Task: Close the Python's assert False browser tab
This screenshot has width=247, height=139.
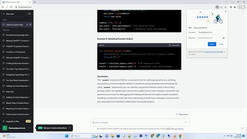Action: pyautogui.click(x=30, y=2)
